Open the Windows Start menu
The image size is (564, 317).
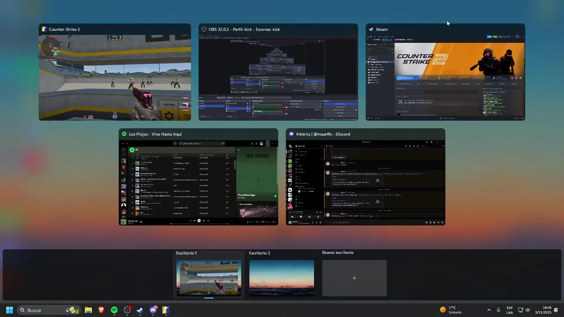[9, 310]
